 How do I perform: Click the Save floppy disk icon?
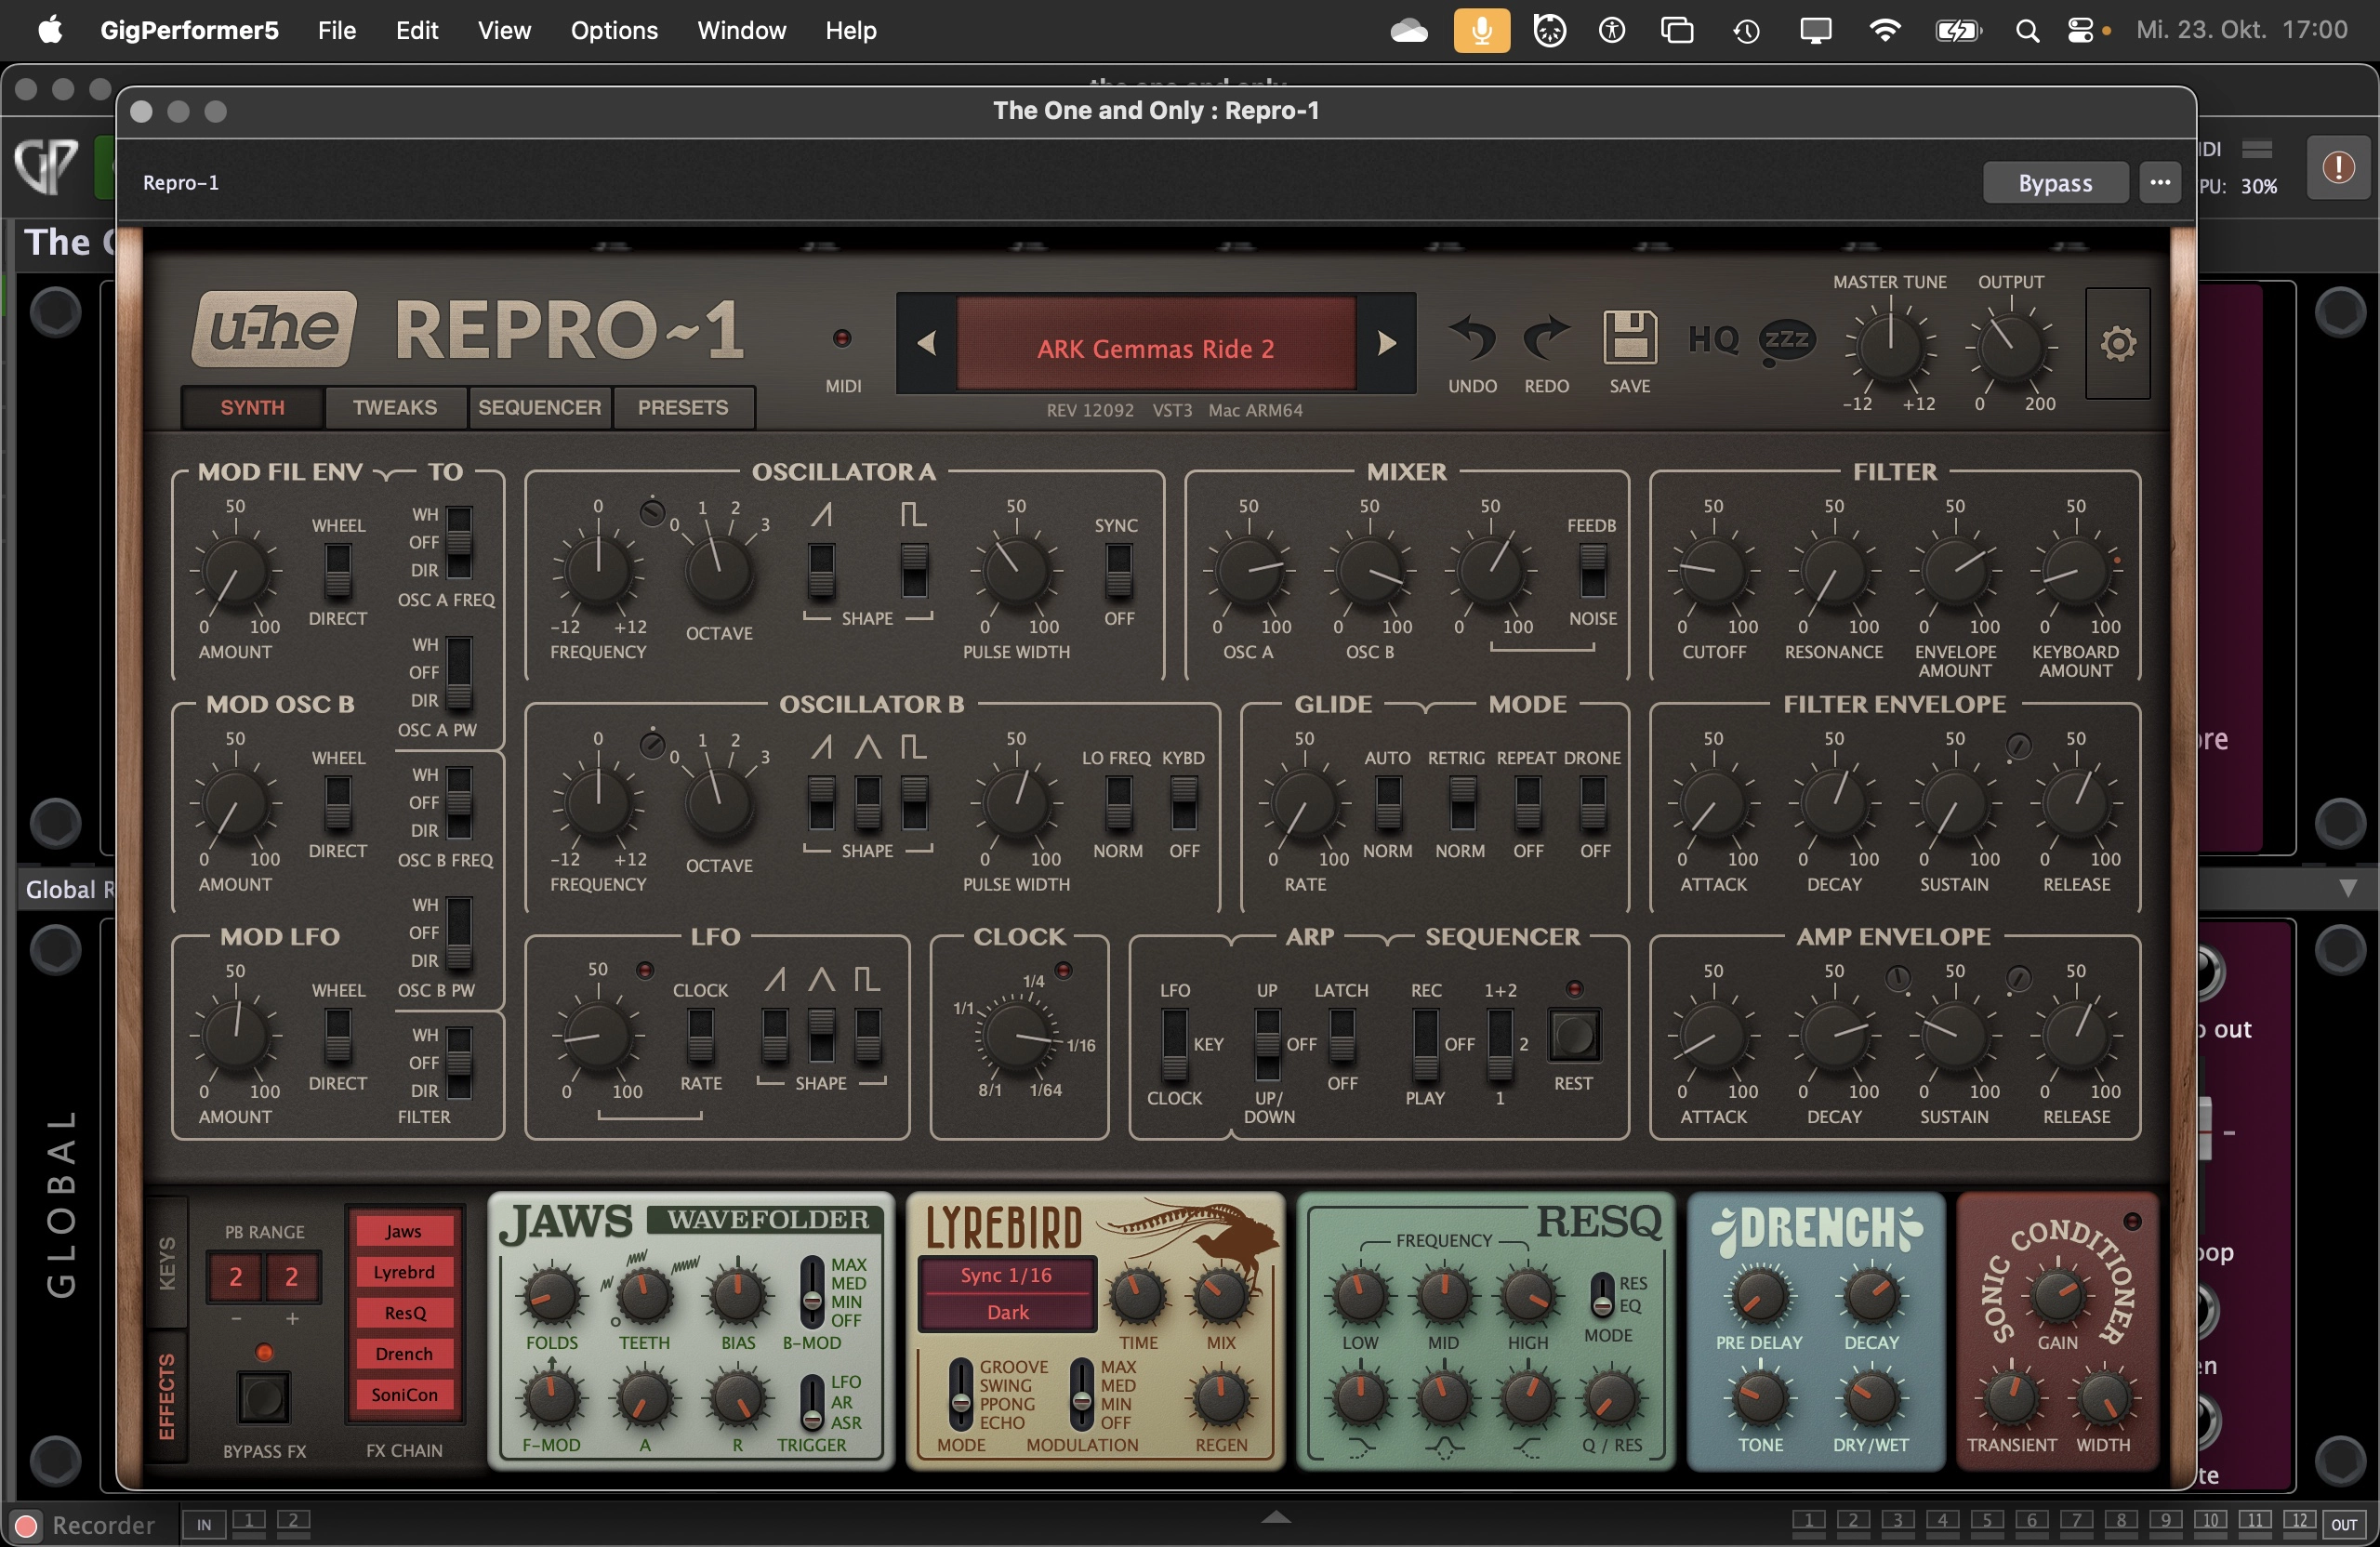click(1630, 338)
